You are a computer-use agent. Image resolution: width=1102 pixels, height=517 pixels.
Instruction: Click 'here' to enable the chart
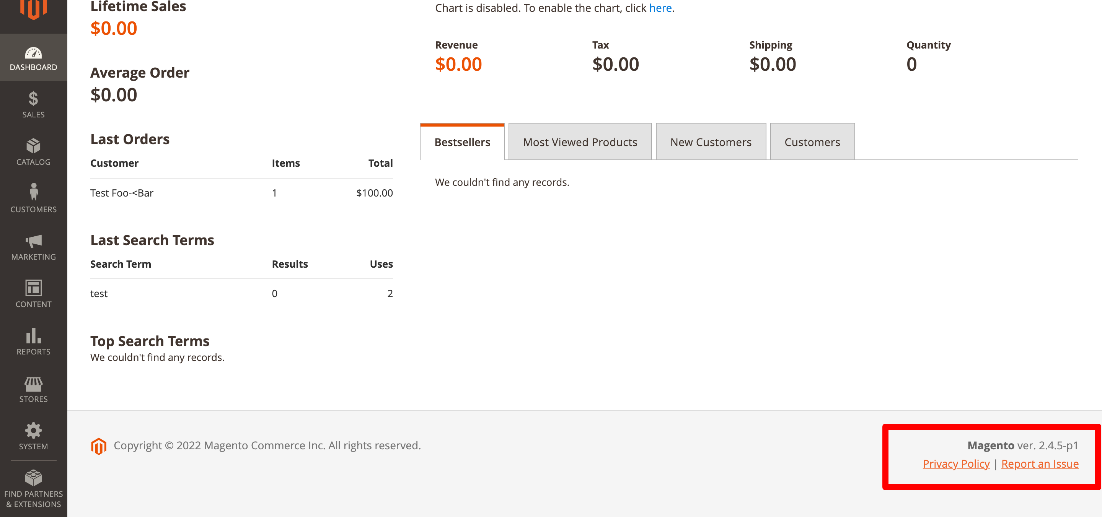(660, 8)
